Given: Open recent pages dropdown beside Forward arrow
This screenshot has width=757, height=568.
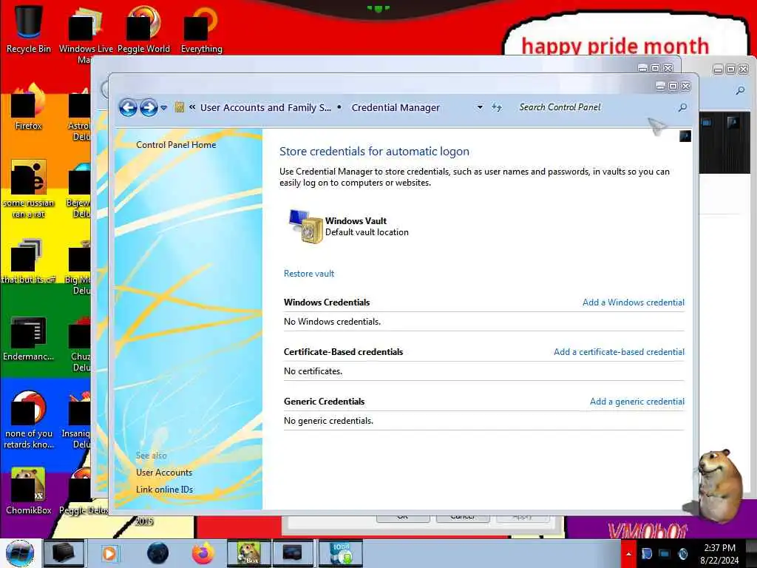Looking at the screenshot, I should [163, 108].
